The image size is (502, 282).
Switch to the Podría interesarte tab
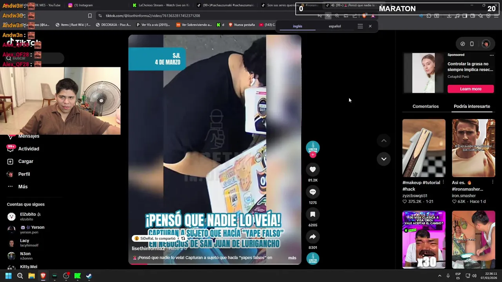coord(472,107)
